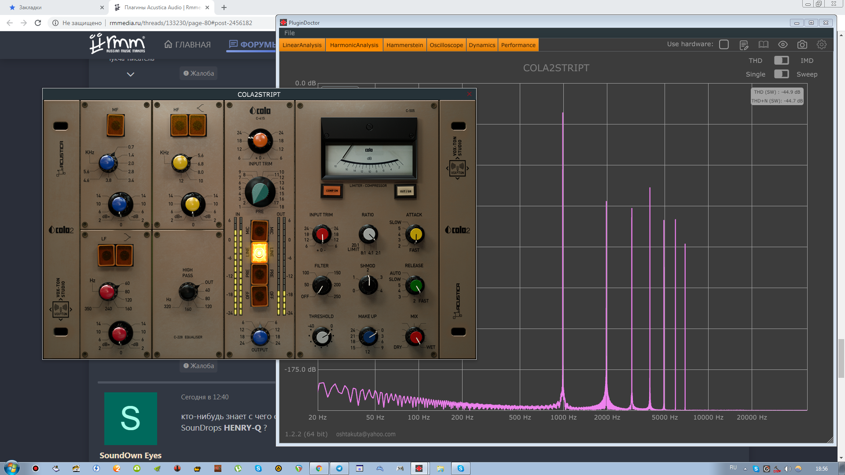Switch to PluginDoctor taskbar button
Screen dimensions: 845x475
point(419,468)
